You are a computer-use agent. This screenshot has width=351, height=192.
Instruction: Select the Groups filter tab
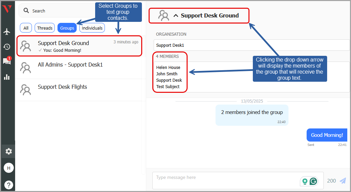[67, 28]
